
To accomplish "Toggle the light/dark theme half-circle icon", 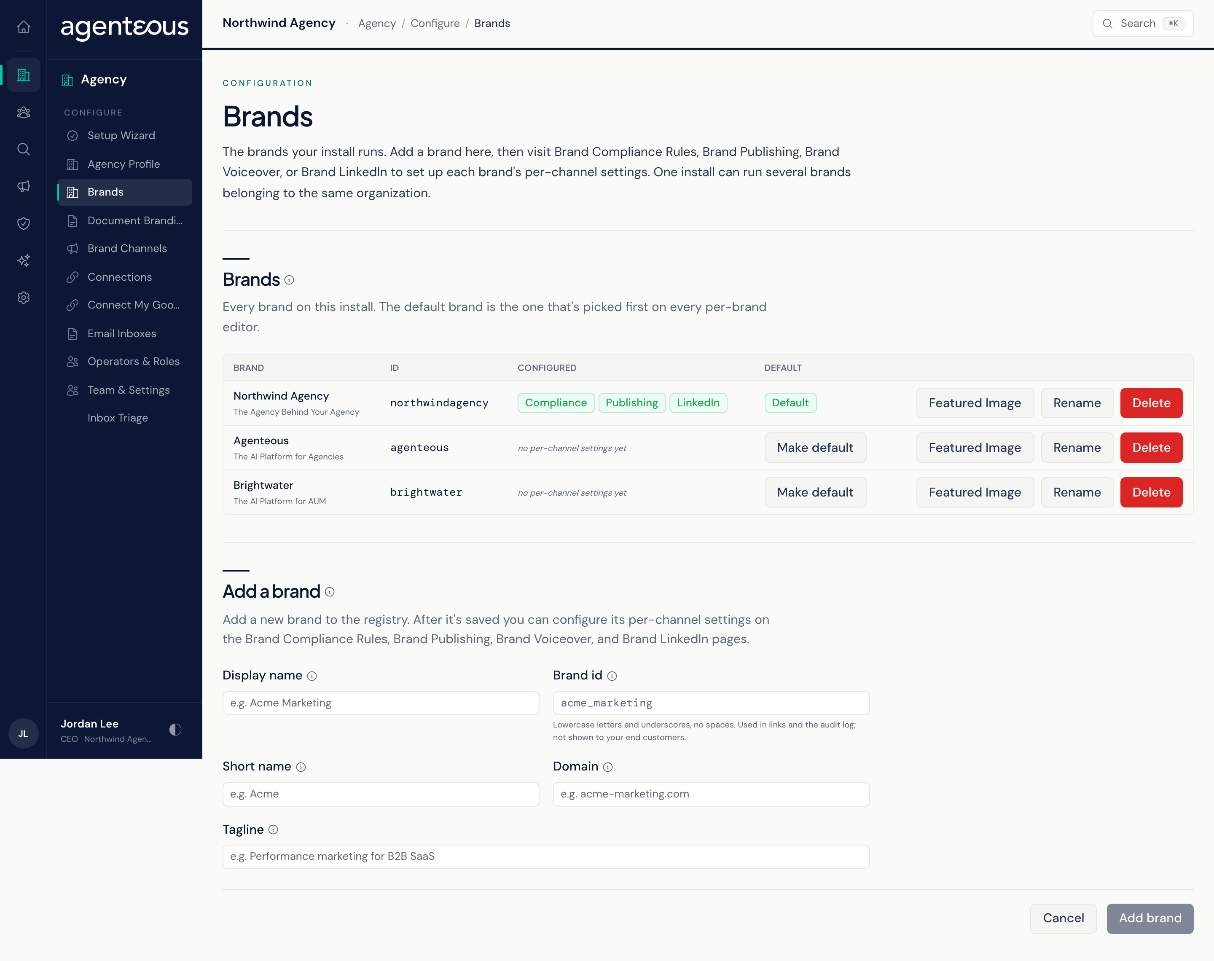I will (175, 730).
